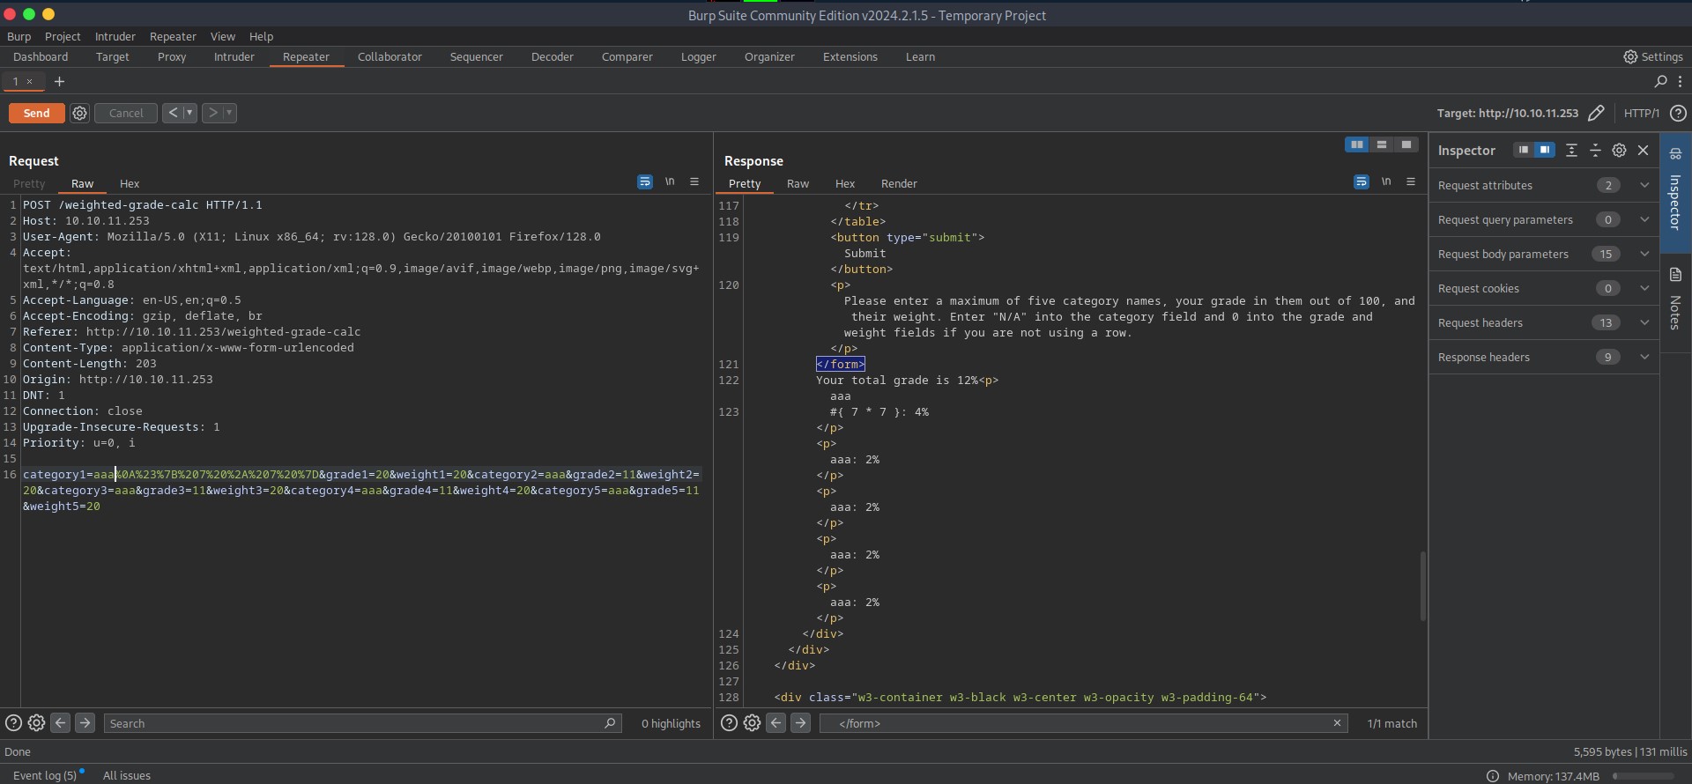Toggle non-printable characters in Response viewer
Image resolution: width=1692 pixels, height=784 pixels.
pos(1386,181)
